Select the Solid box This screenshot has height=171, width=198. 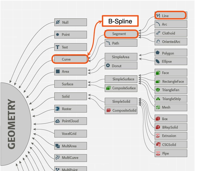pyautogui.click(x=71, y=96)
